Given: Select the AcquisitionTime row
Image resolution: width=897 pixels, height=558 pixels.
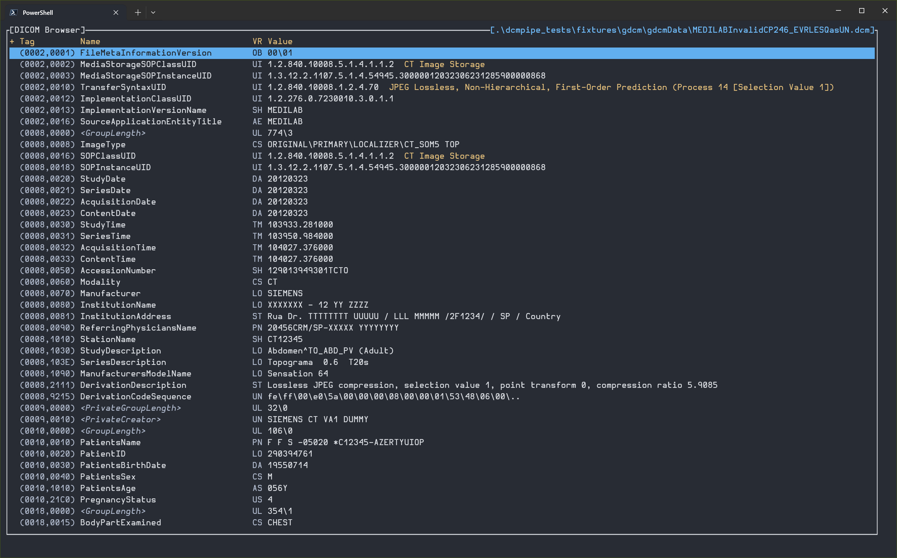Looking at the screenshot, I should point(442,247).
